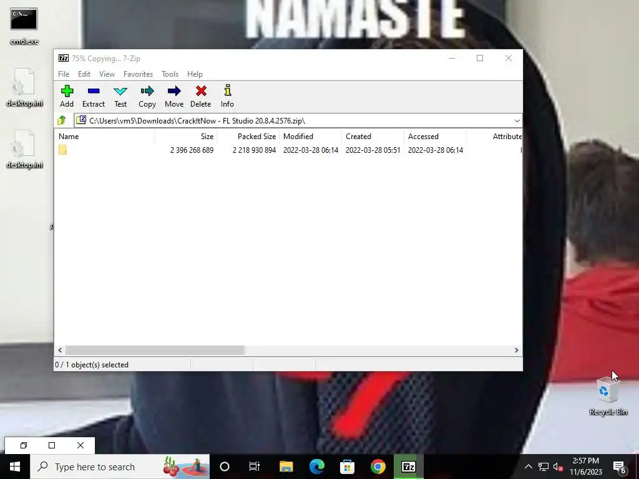Open the Edit menu

point(84,74)
